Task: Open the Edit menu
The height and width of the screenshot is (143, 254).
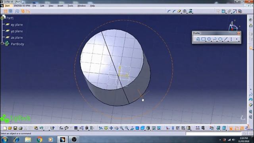Action: coord(42,6)
